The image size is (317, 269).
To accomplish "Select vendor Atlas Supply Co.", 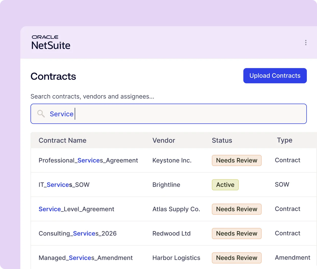I will (x=176, y=209).
